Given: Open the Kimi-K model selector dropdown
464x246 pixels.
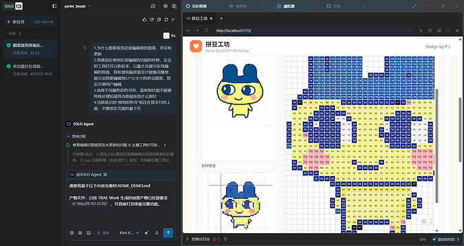Looking at the screenshot, I should [x=129, y=233].
